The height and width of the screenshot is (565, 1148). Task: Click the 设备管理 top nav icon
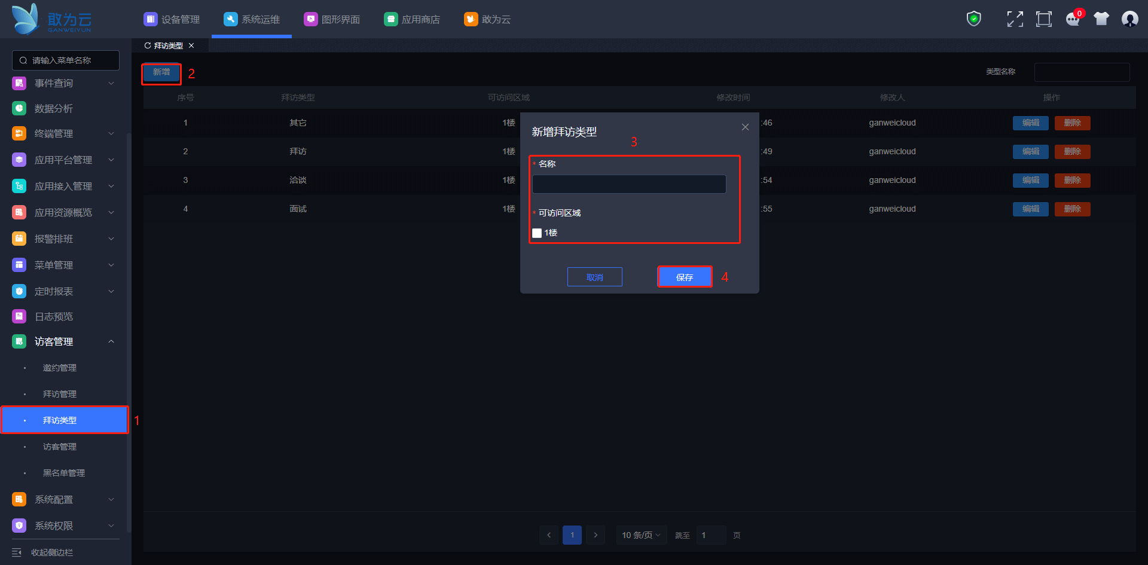150,19
